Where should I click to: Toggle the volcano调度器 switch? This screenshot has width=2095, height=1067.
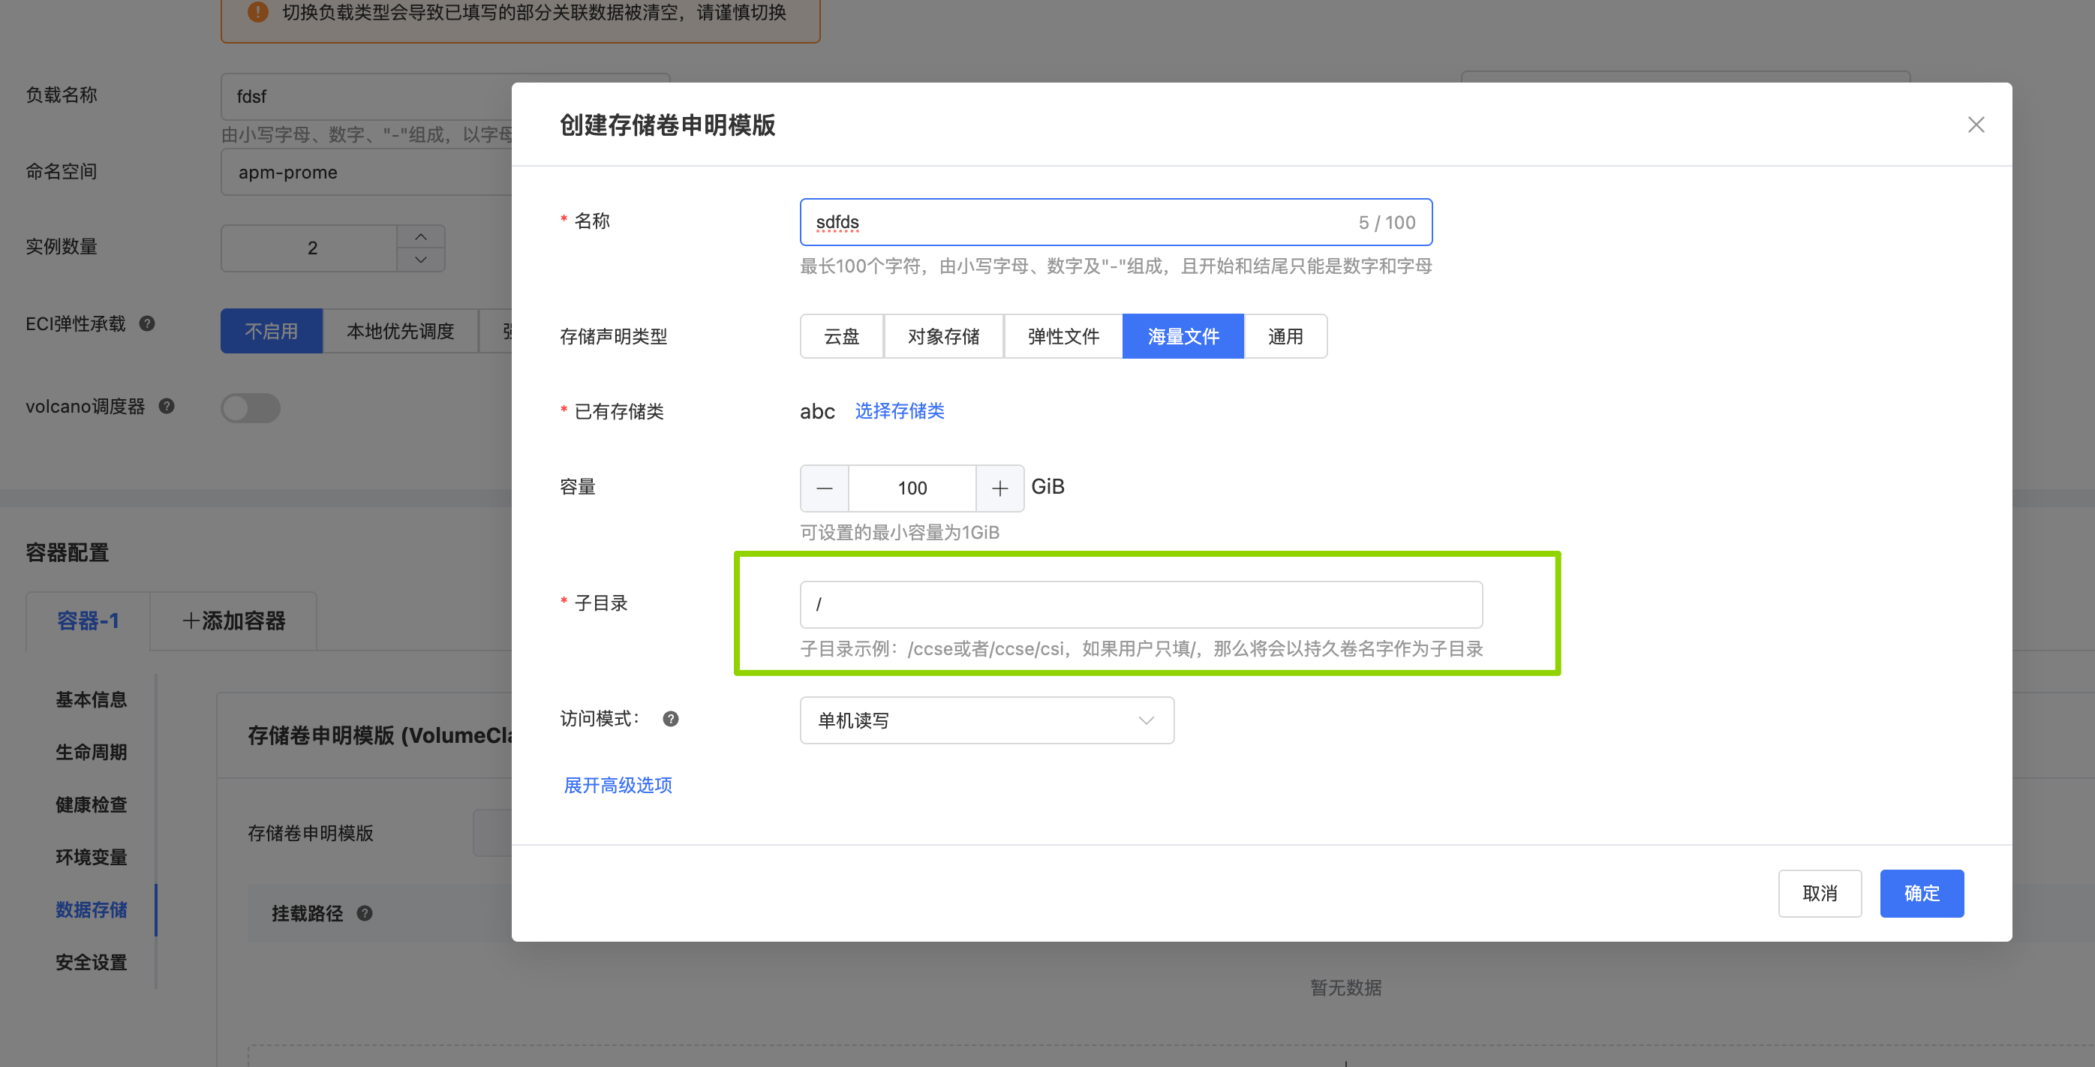tap(251, 407)
